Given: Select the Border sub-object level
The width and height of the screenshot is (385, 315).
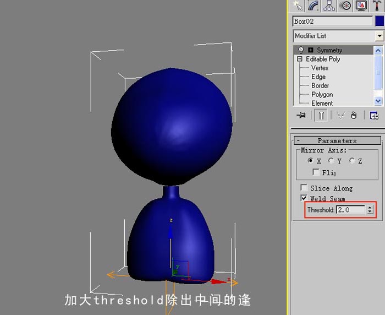Looking at the screenshot, I should pyautogui.click(x=320, y=85).
